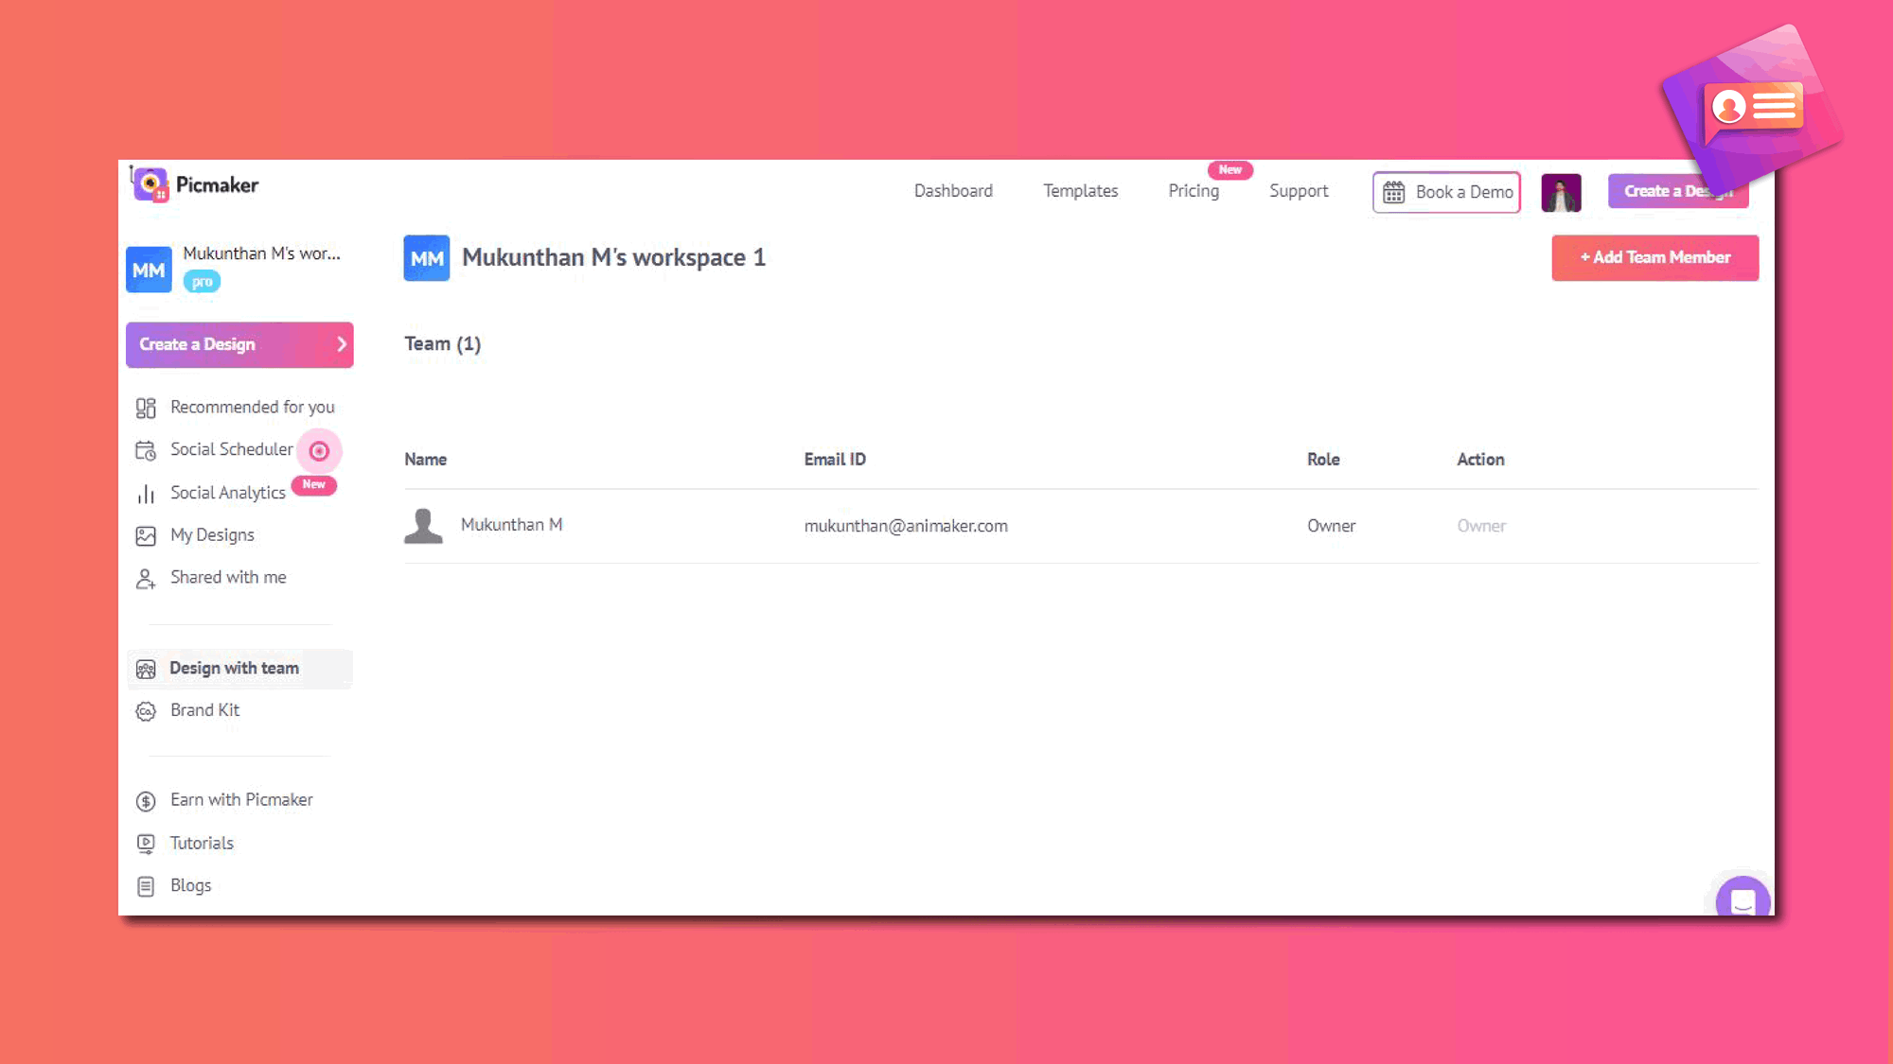Click the Mukunthan M's workspace 1 title

pyautogui.click(x=613, y=258)
